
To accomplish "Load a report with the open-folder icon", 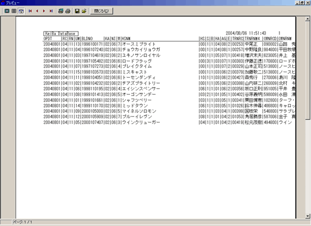I will coord(84,11).
